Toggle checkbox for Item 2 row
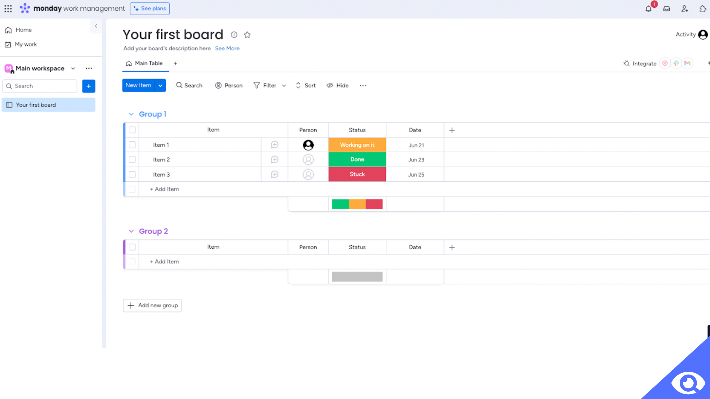The image size is (710, 399). click(x=132, y=159)
